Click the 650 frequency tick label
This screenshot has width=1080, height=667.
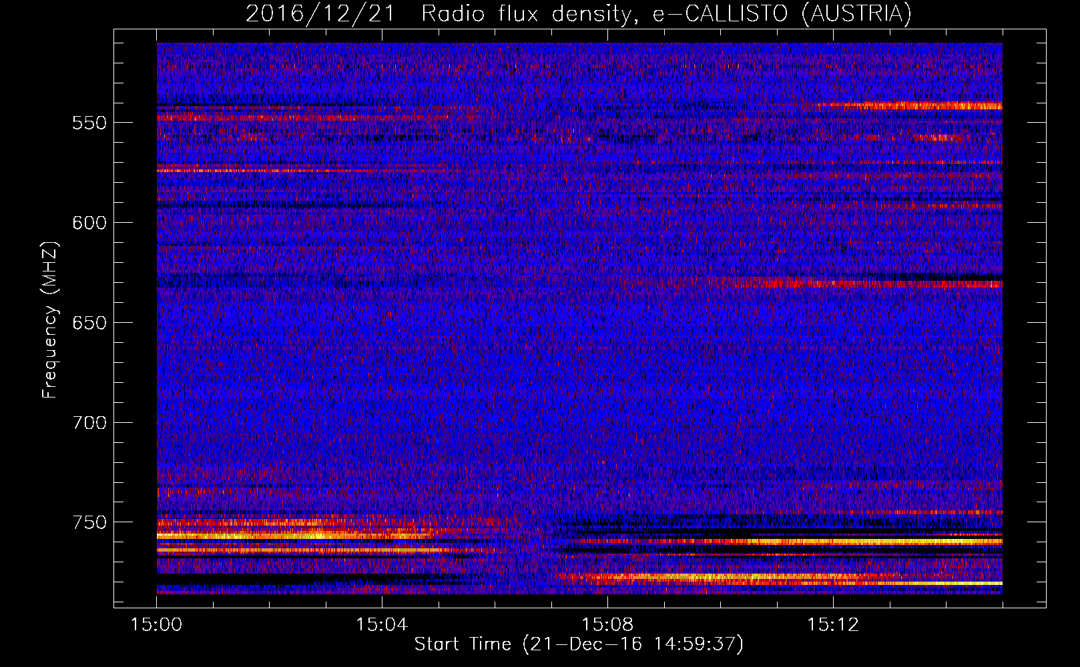tap(89, 323)
